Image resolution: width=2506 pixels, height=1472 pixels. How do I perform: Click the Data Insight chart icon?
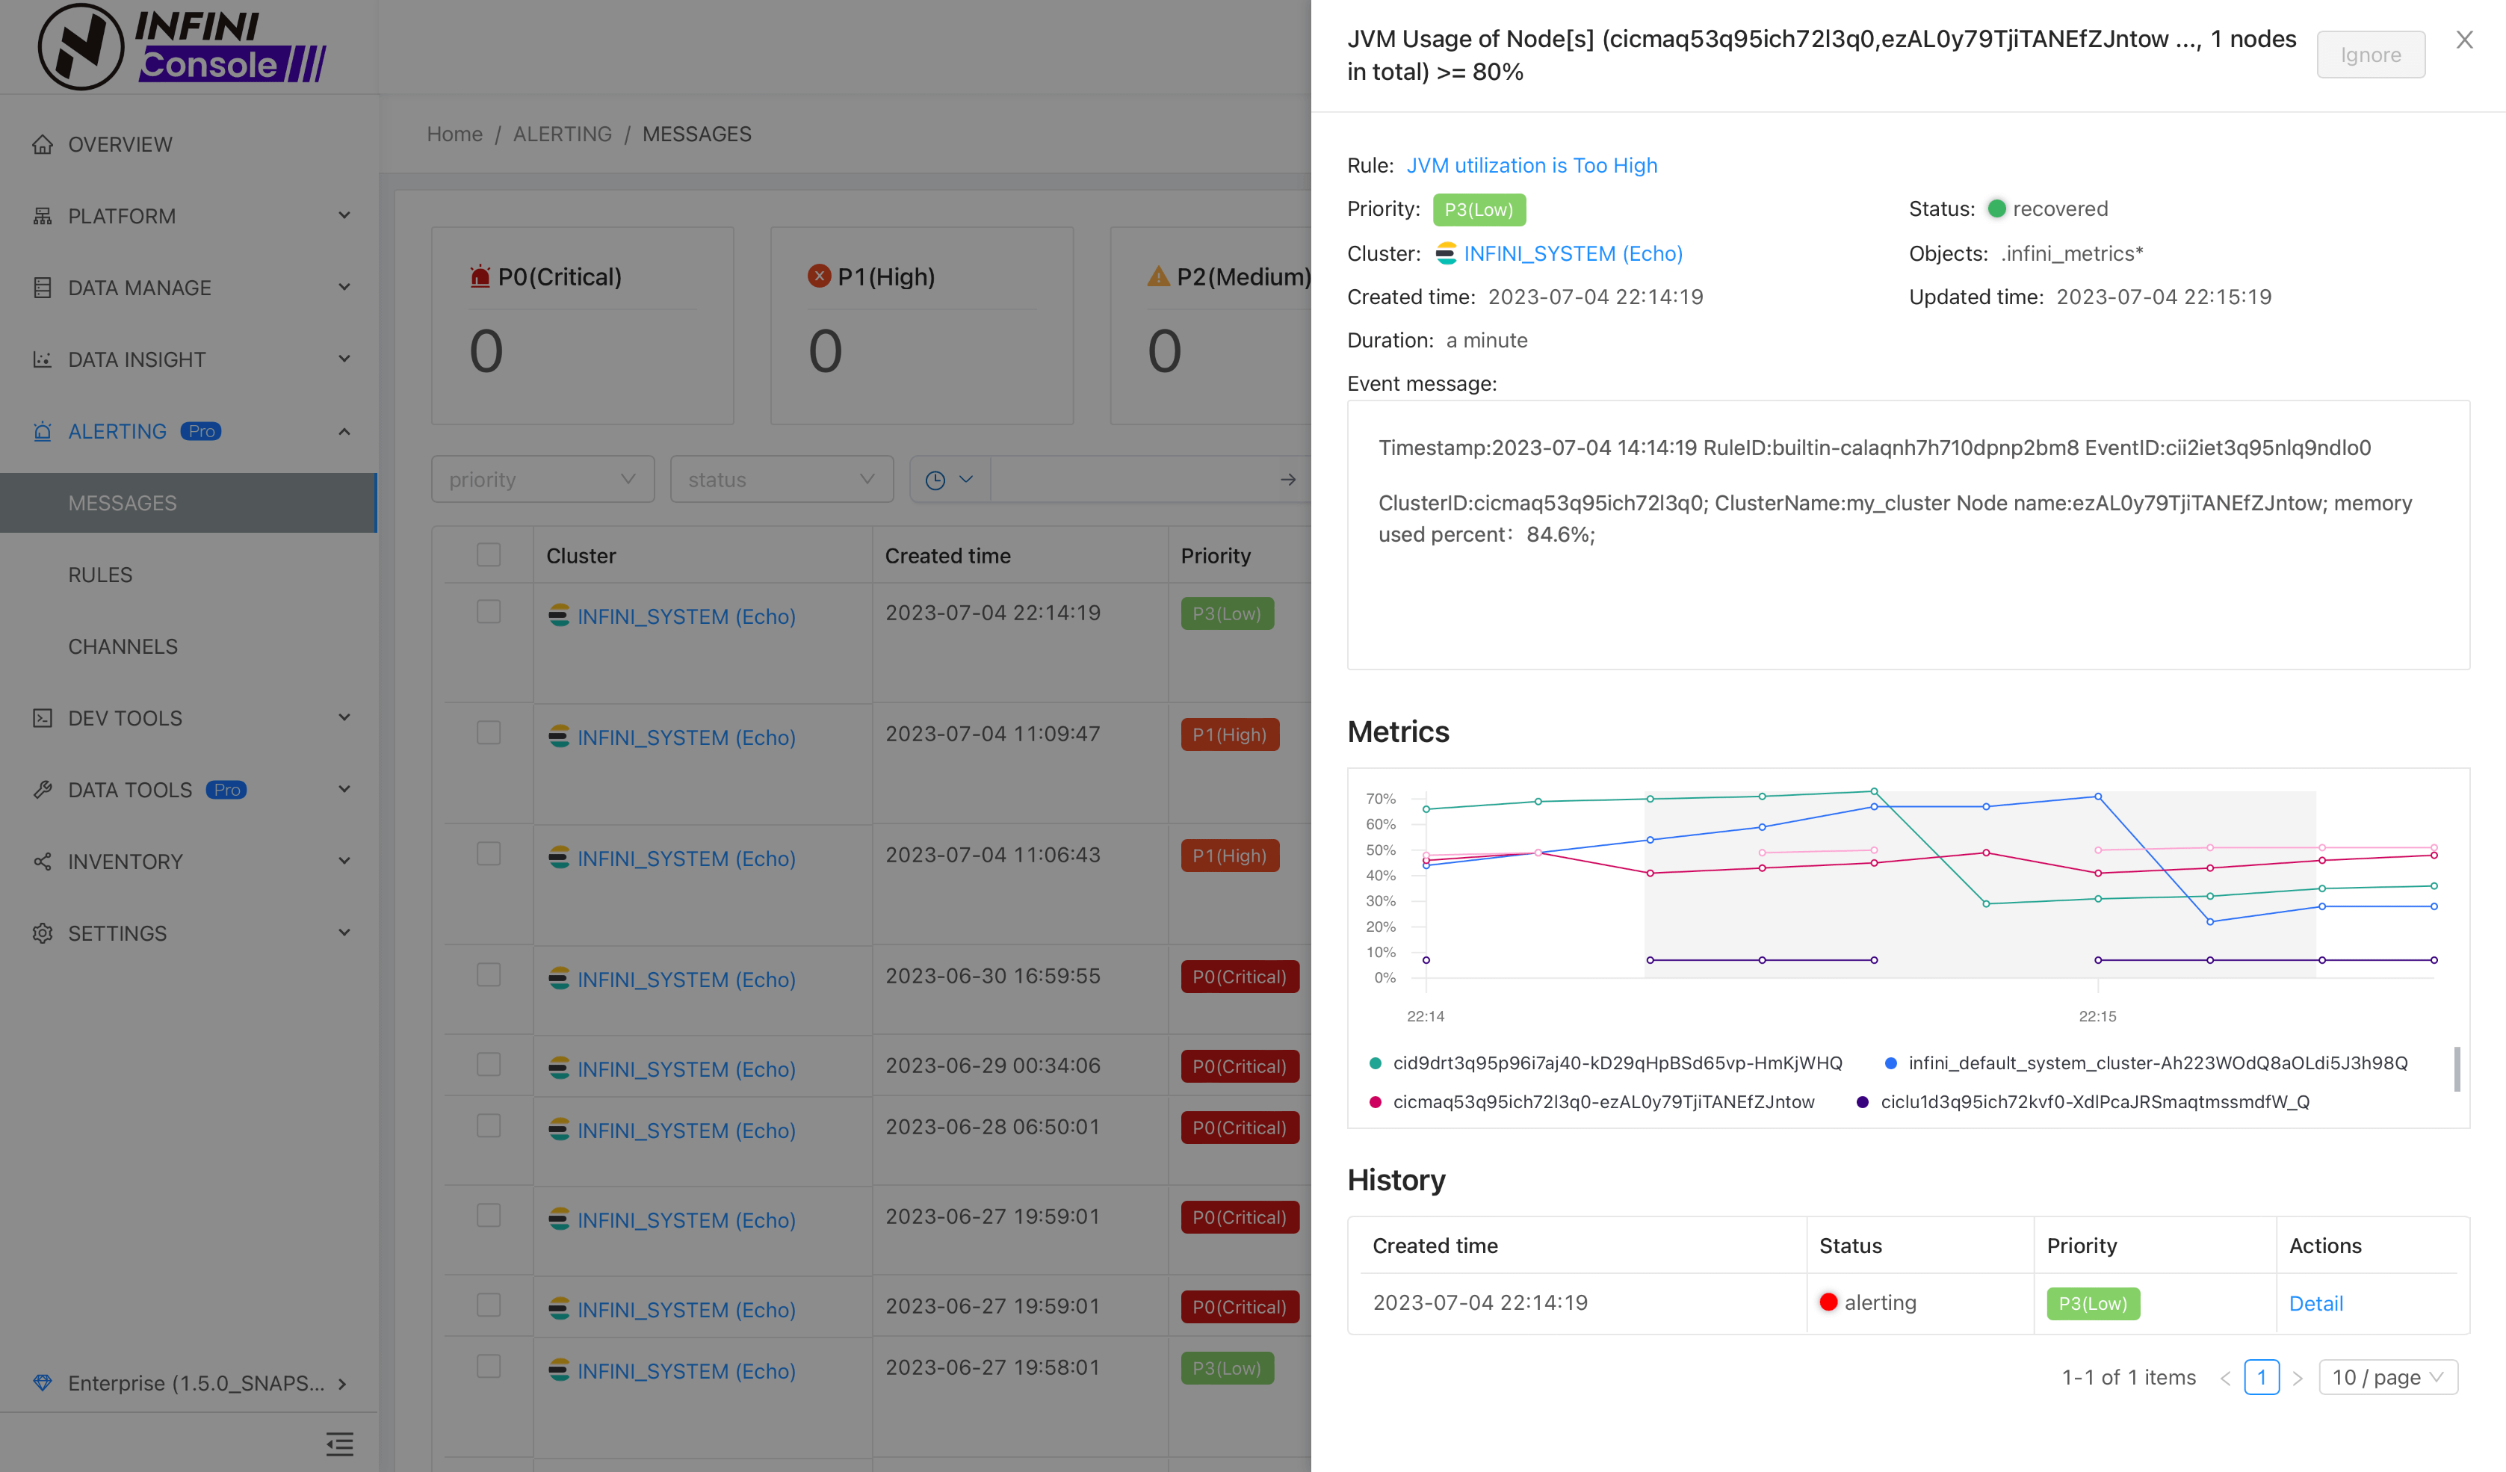pos(42,359)
